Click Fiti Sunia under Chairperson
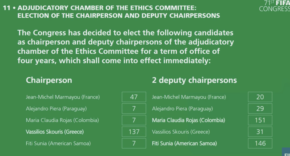Viewport: 290px width, 156px height. point(58,143)
